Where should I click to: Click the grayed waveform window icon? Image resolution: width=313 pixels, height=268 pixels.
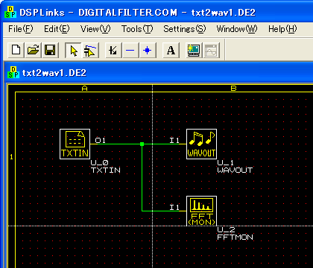click(211, 51)
